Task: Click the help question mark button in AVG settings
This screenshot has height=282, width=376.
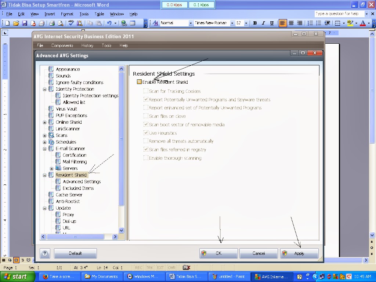Action: tap(45, 253)
